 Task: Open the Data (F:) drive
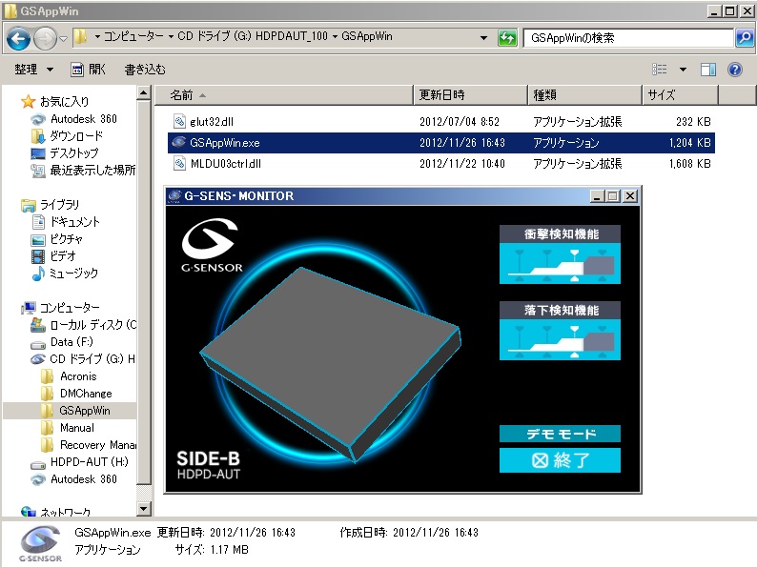72,342
